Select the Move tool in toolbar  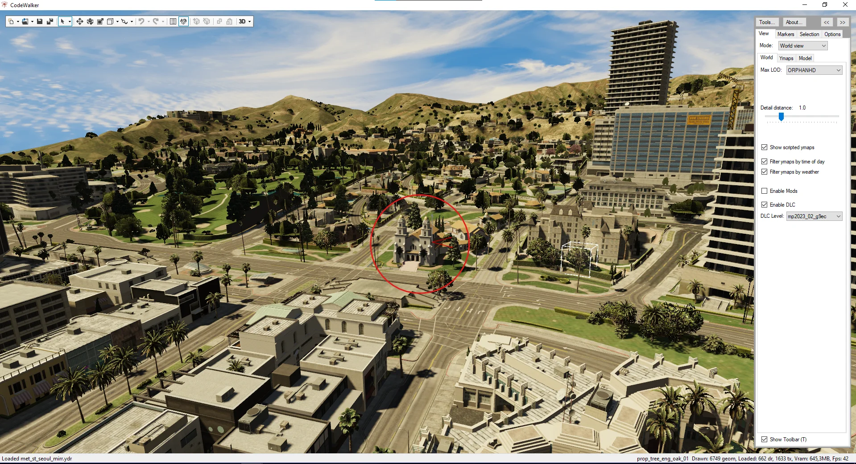point(79,21)
